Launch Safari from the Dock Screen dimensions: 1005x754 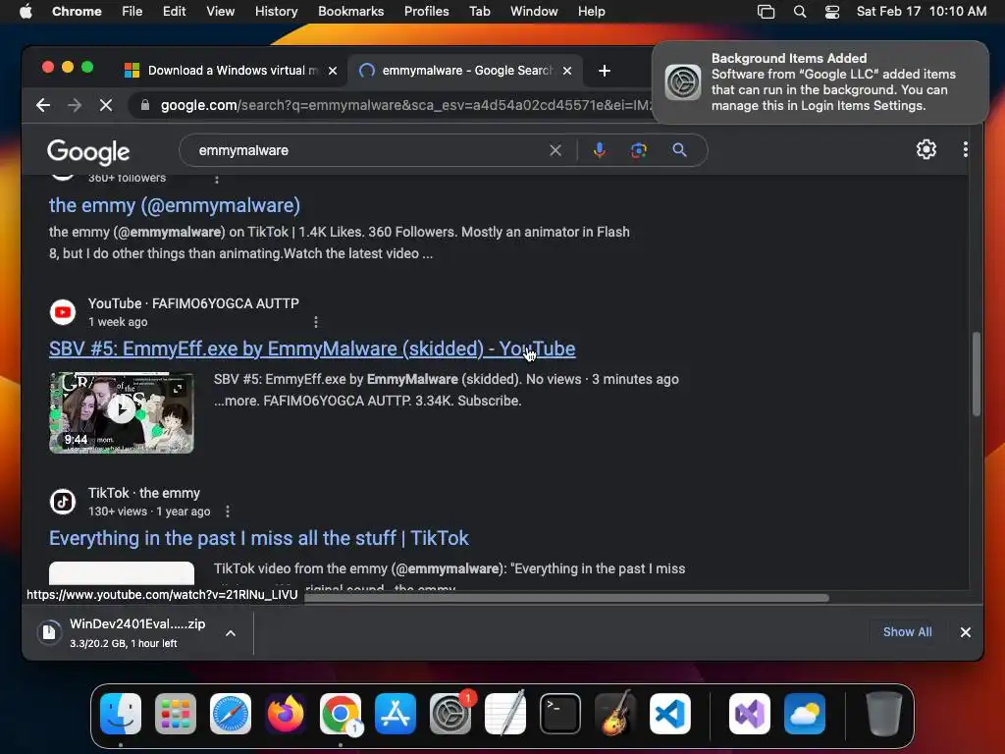(x=231, y=714)
